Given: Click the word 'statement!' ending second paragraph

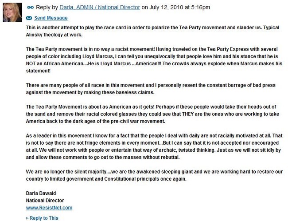Looking at the screenshot, I should click(38, 71).
